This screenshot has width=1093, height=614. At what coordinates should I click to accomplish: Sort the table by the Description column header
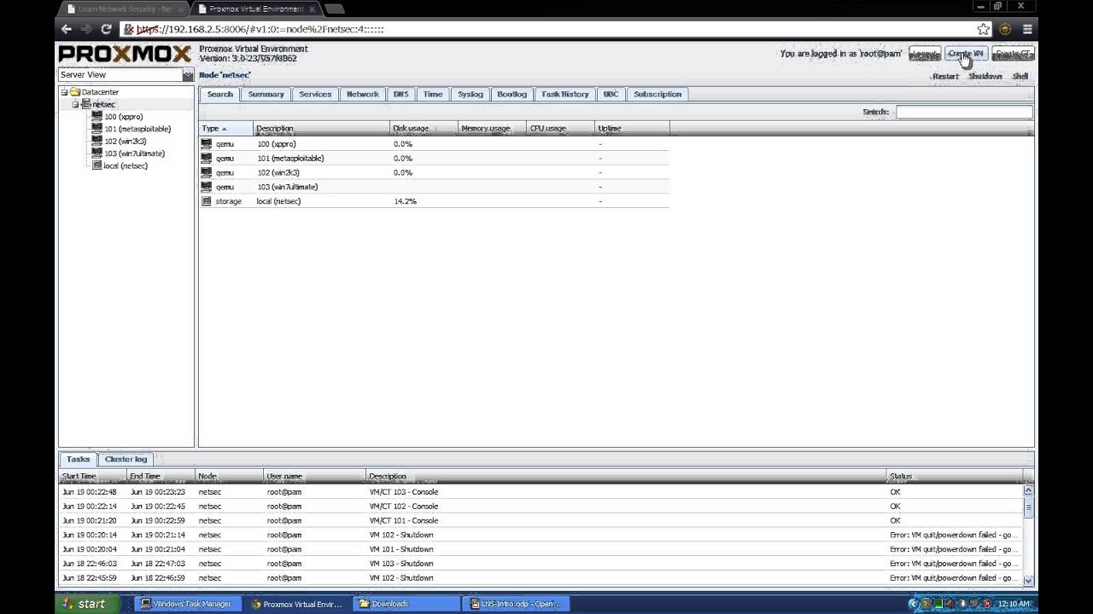tap(322, 129)
